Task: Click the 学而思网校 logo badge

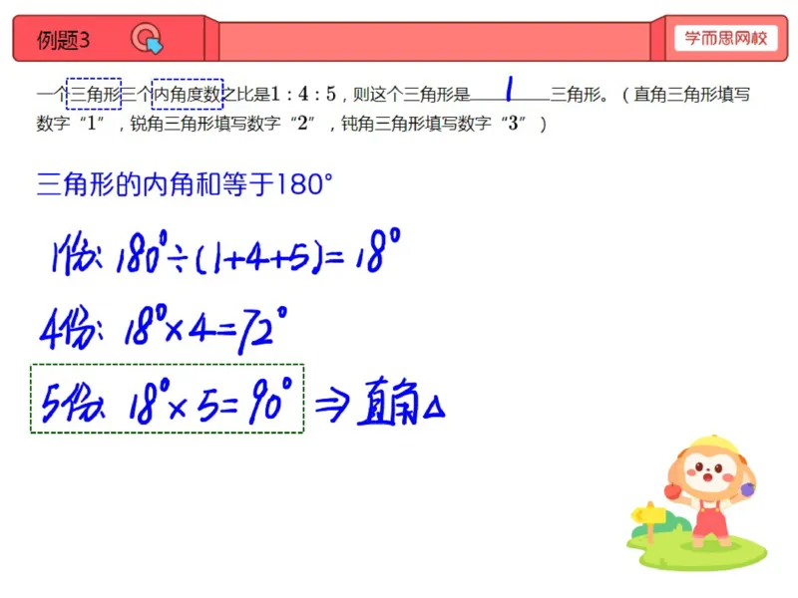Action: [726, 38]
